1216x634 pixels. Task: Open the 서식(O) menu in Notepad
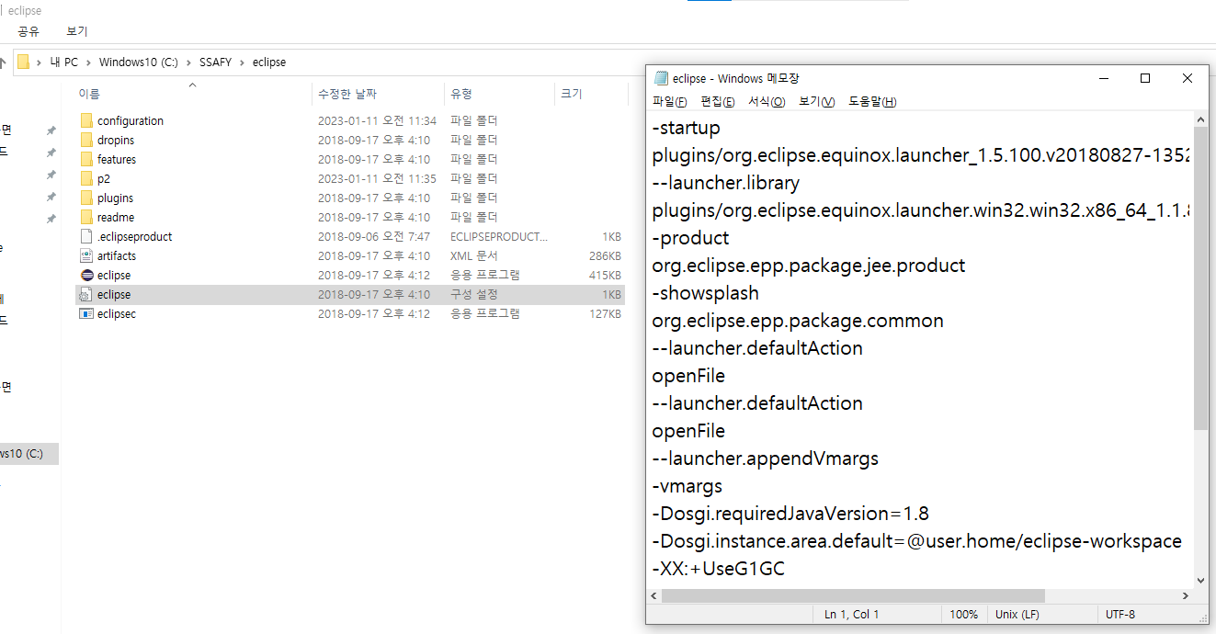click(x=767, y=101)
